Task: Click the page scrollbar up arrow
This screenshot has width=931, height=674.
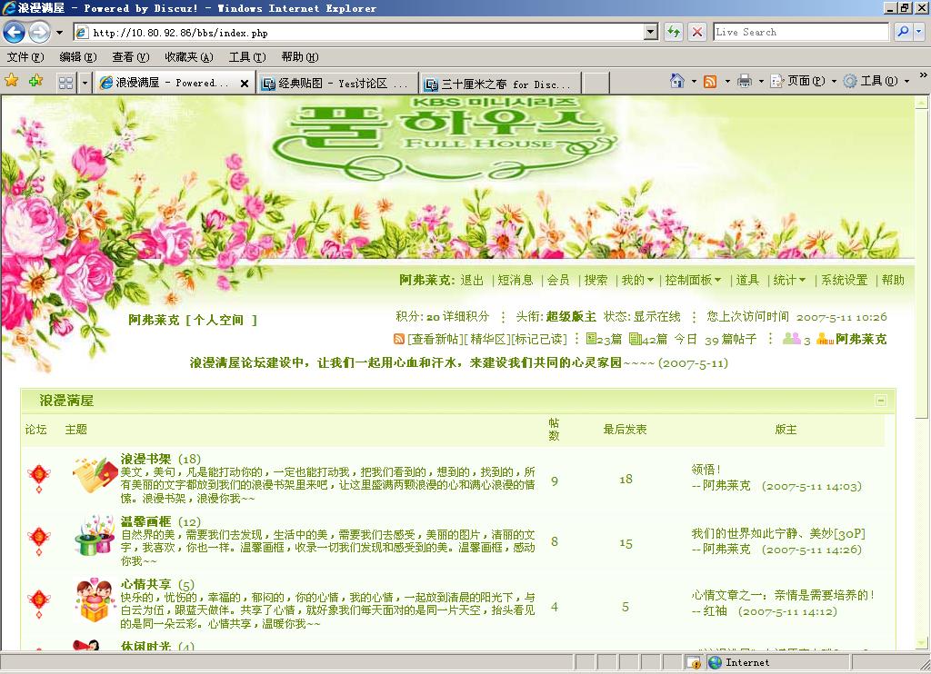Action: (x=922, y=103)
